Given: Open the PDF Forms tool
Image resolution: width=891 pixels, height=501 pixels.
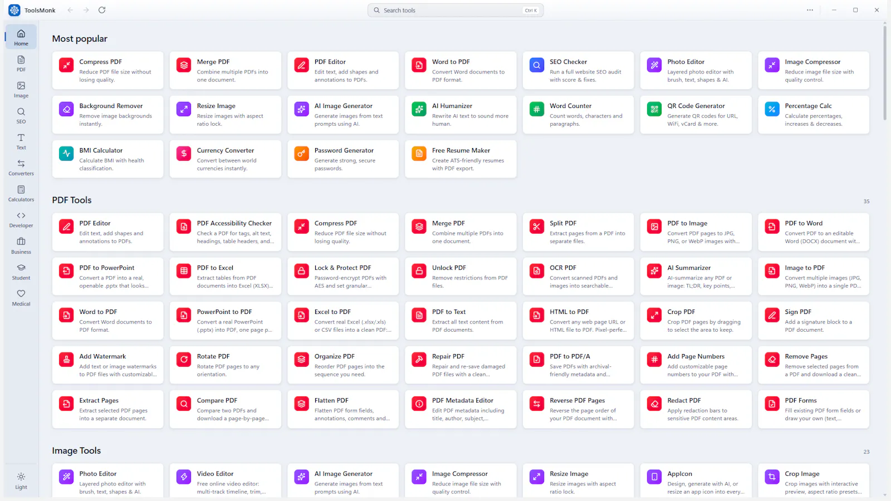Looking at the screenshot, I should tap(814, 409).
